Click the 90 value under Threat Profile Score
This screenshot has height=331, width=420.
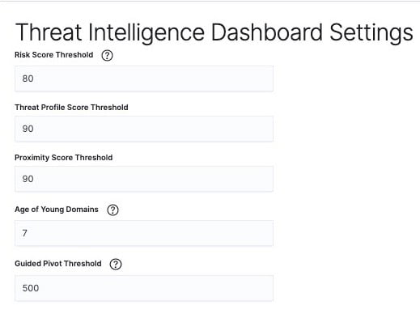[28, 129]
